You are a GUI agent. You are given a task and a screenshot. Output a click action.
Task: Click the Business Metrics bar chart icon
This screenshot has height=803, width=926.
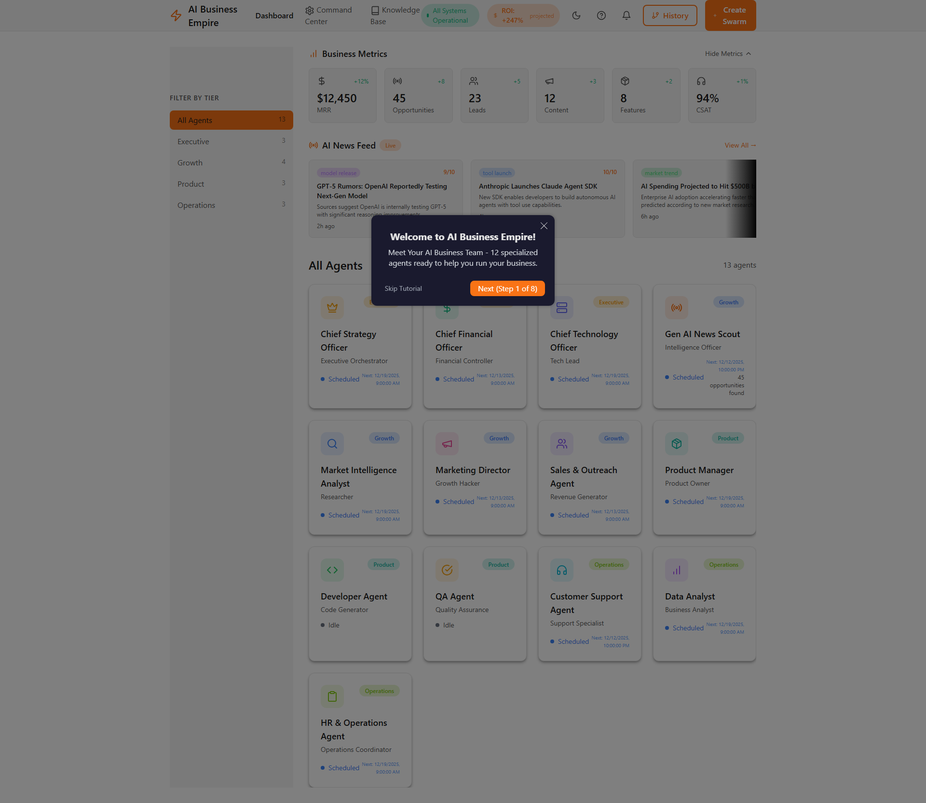[313, 54]
